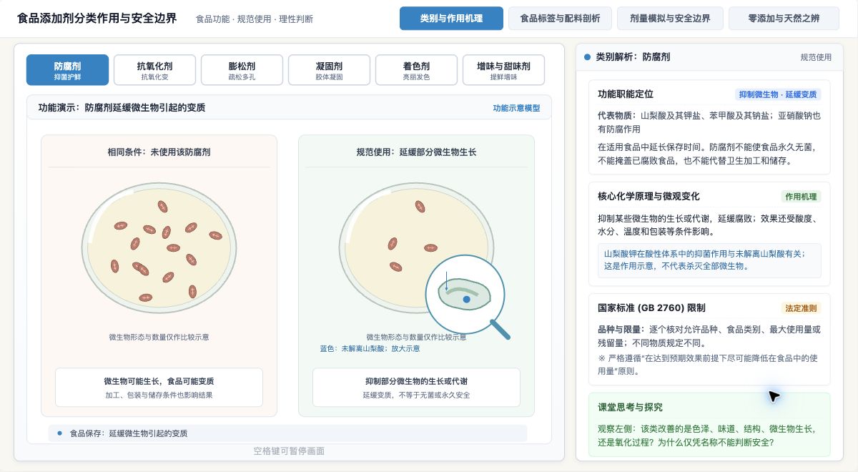Select the 抗氧化剂 category button

click(154, 70)
